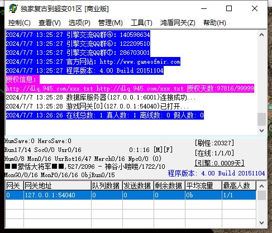272x233 pixels.
Task: Click the 数据库服务器 连接成功 log line
Action: tap(101, 97)
